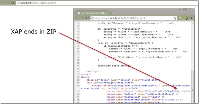Click the yellow arrow phone extension icon
This screenshot has width=199, height=104.
pos(186,18)
